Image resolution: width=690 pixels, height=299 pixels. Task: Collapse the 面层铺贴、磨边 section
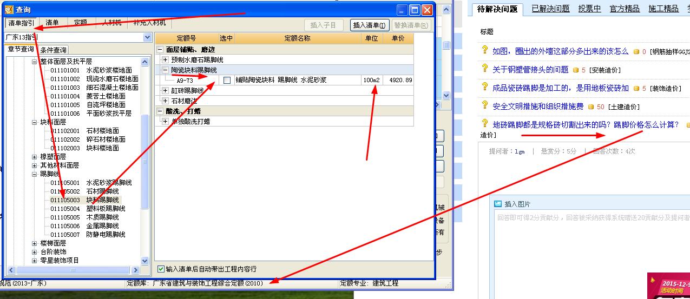click(160, 49)
